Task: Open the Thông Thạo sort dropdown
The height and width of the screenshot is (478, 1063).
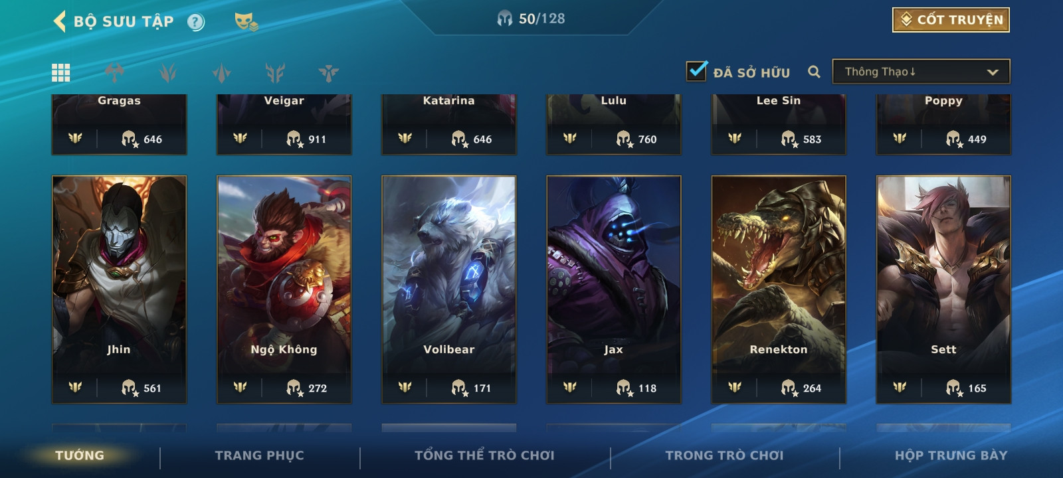Action: pos(921,72)
